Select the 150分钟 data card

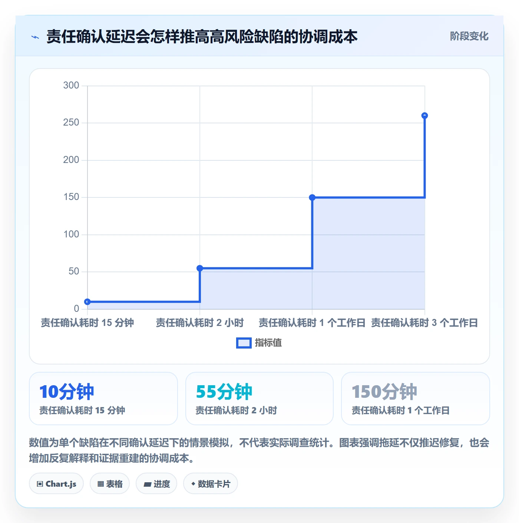[416, 399]
